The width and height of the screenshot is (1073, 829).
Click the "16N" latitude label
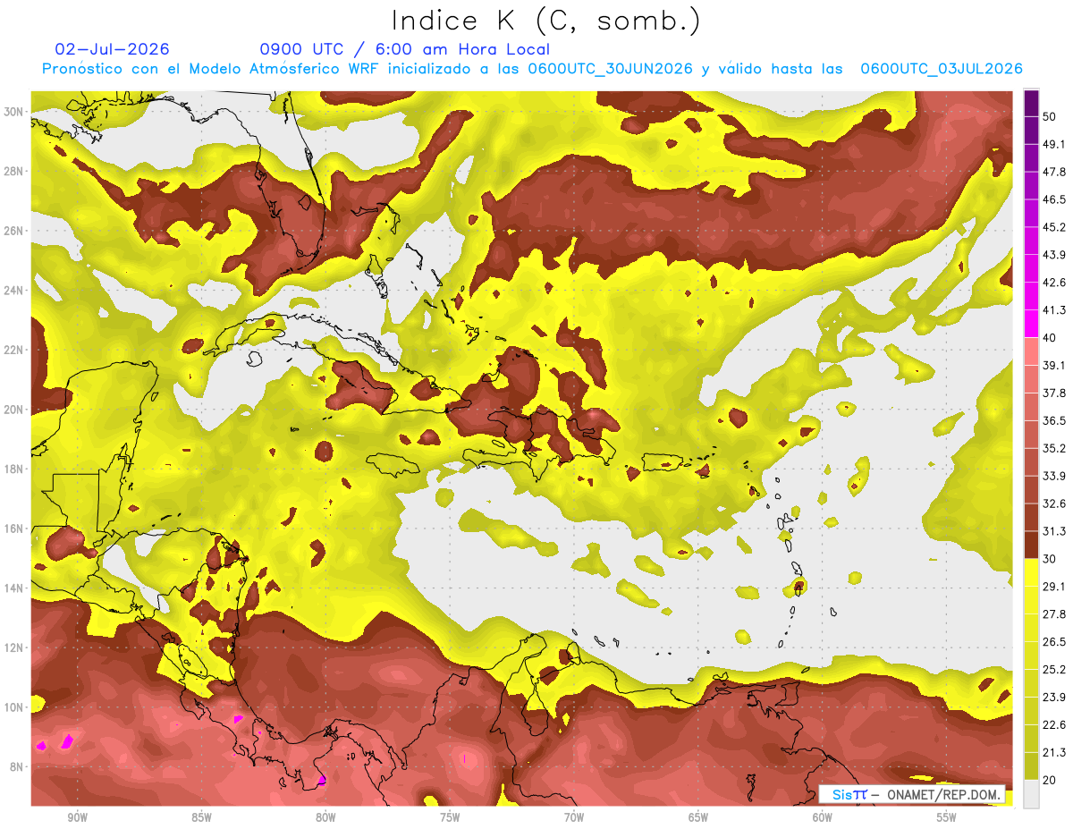click(13, 529)
